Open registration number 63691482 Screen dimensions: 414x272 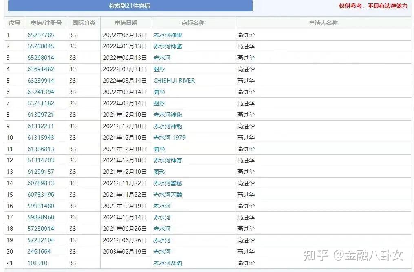click(41, 69)
